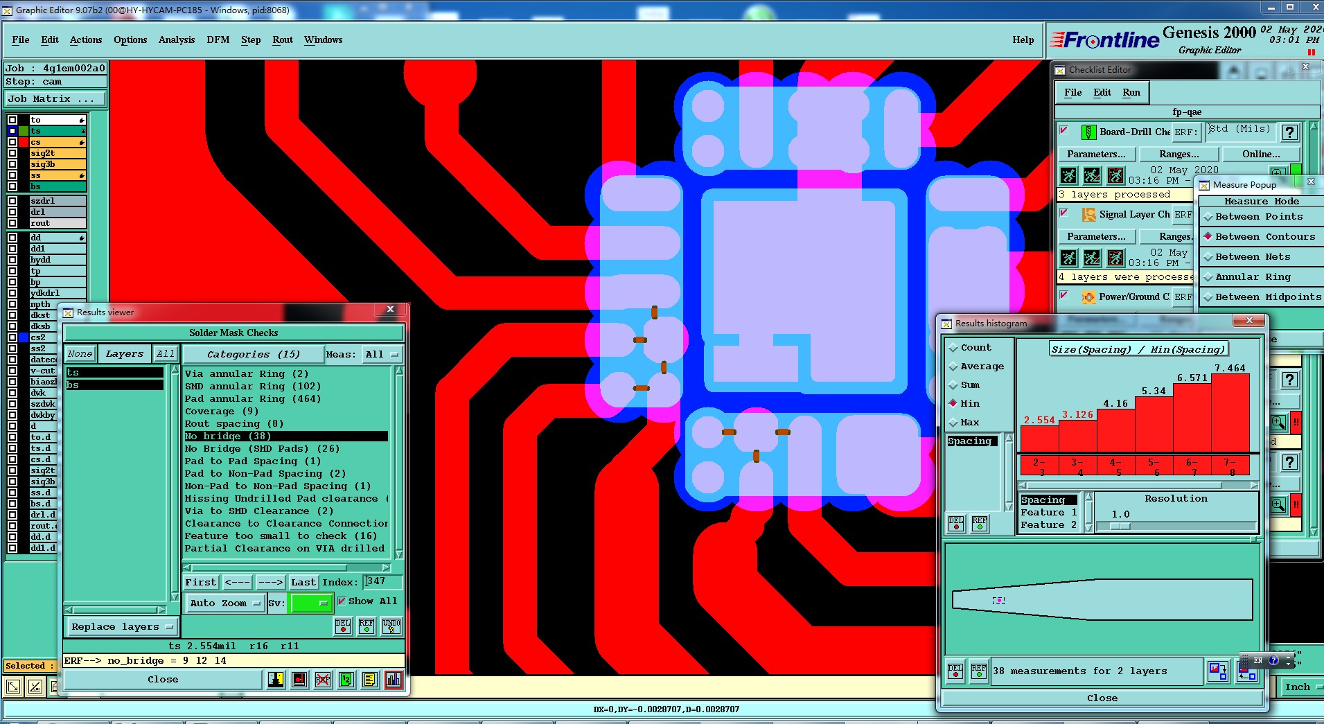Click red-dot snapshot icon in Results viewer toolbar

(x=299, y=680)
